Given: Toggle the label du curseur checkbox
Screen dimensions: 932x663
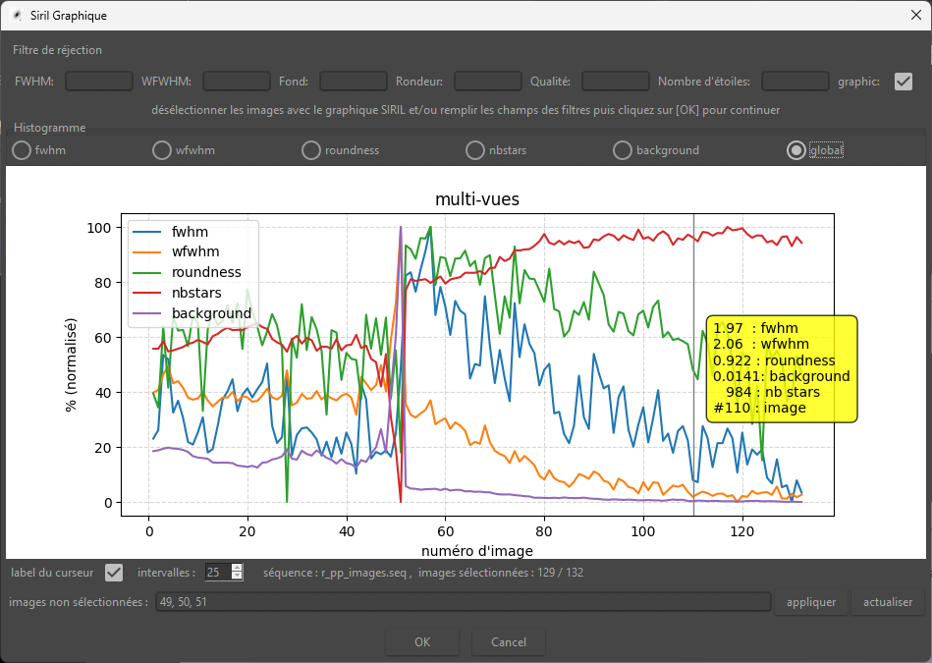Looking at the screenshot, I should pos(114,573).
